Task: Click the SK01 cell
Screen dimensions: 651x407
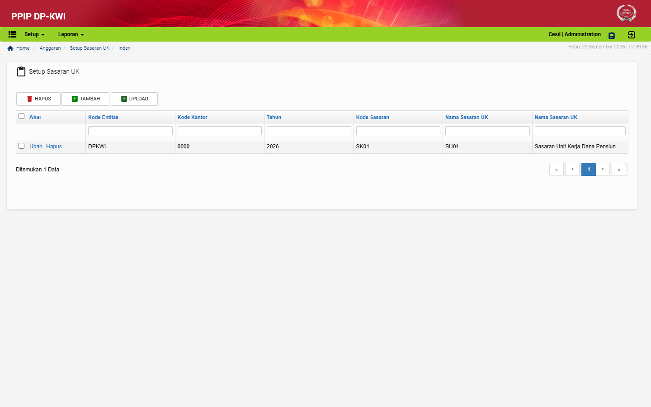Action: [x=398, y=147]
